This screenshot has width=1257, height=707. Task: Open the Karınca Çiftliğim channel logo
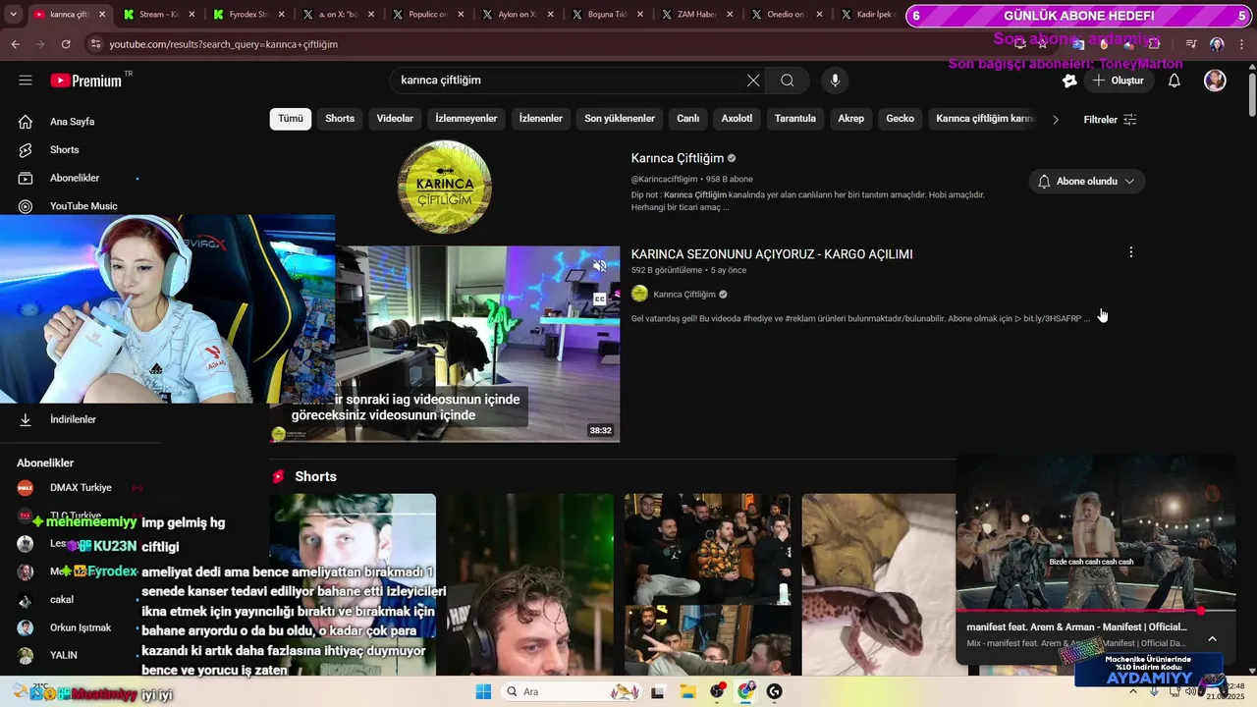coord(445,187)
